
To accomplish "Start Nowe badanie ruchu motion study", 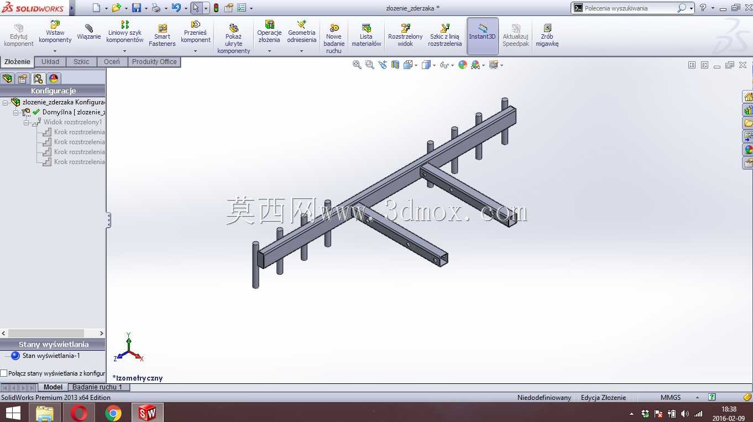I will point(334,39).
